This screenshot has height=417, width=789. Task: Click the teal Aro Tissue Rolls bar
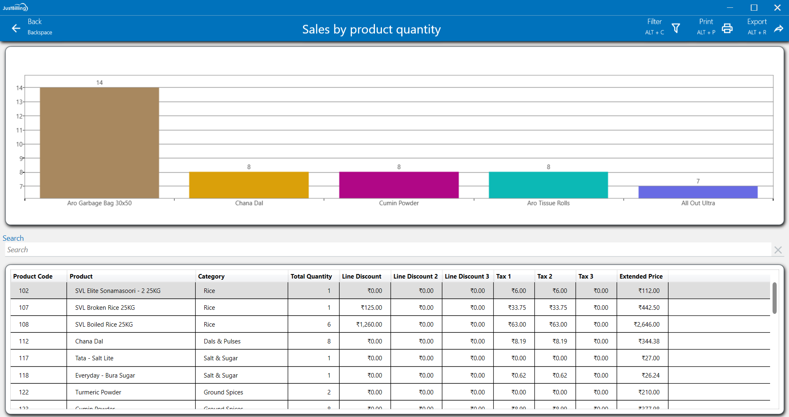point(548,185)
